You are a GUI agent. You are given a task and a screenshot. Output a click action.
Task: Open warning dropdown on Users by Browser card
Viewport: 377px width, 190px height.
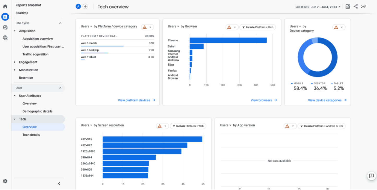(x=232, y=27)
